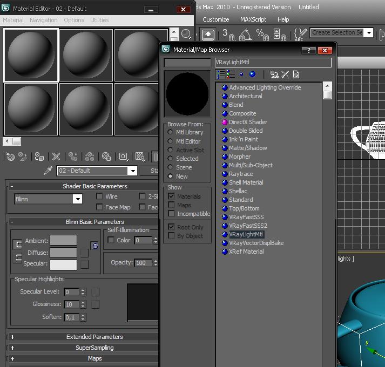The height and width of the screenshot is (367, 385).
Task: Click Put to Library icon
Action: pyautogui.click(x=106, y=157)
